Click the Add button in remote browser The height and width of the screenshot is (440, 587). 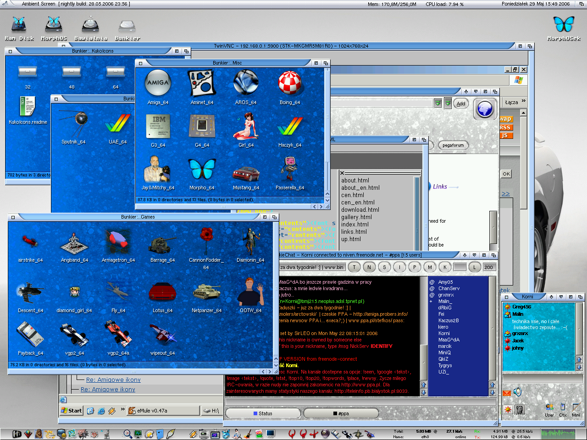click(x=461, y=104)
